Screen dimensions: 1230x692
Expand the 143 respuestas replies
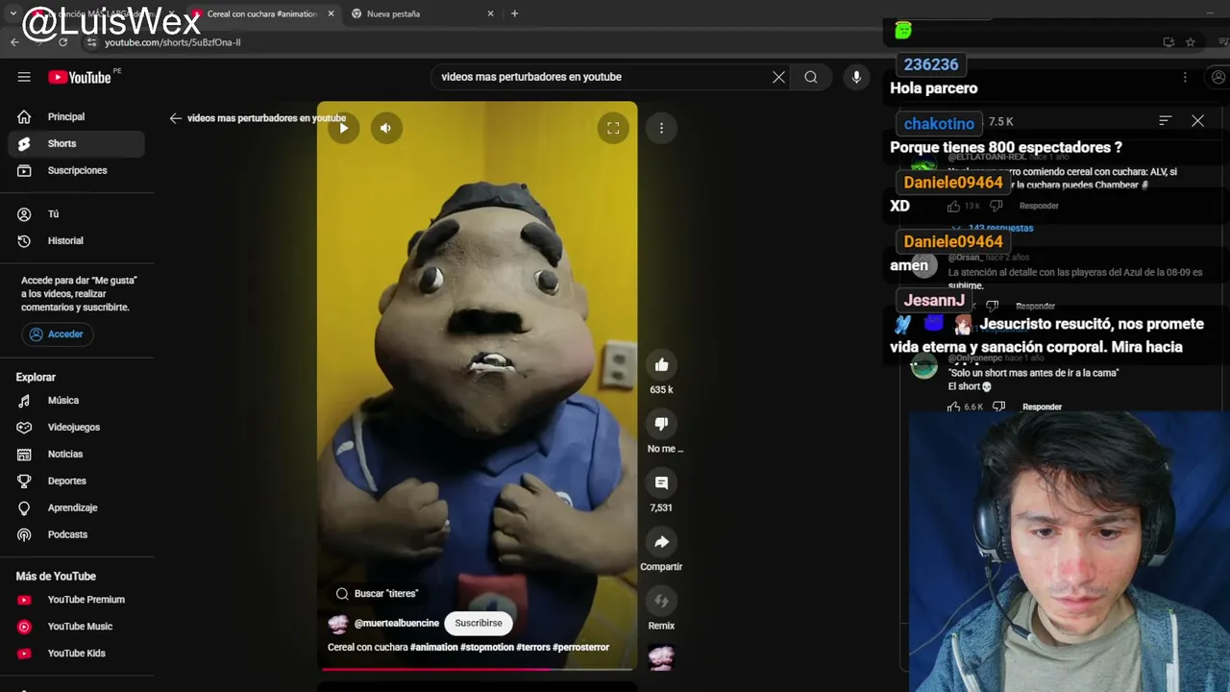point(995,228)
